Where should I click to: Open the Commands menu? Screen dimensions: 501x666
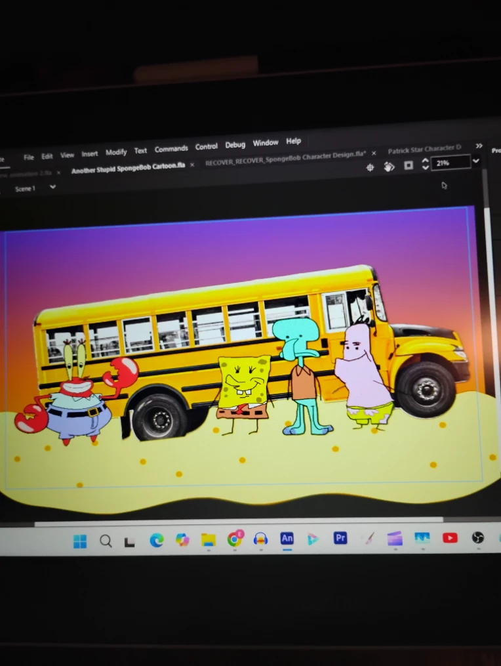(x=171, y=149)
